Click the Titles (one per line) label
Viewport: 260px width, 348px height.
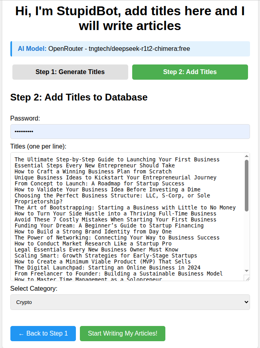(x=38, y=146)
